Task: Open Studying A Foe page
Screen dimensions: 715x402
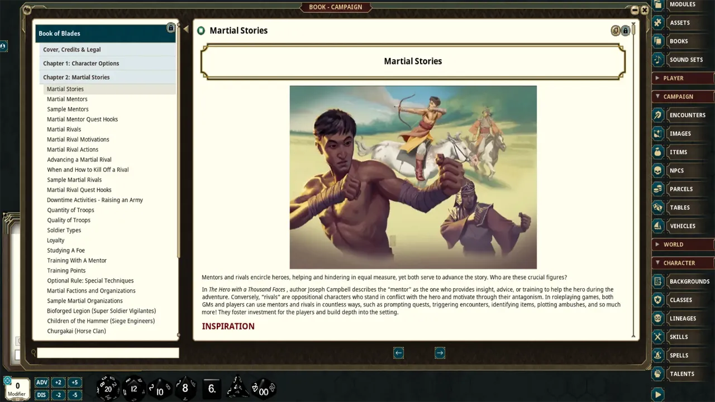Action: tap(66, 251)
